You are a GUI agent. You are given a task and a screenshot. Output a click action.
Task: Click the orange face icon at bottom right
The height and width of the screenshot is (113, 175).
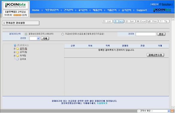[172, 111]
